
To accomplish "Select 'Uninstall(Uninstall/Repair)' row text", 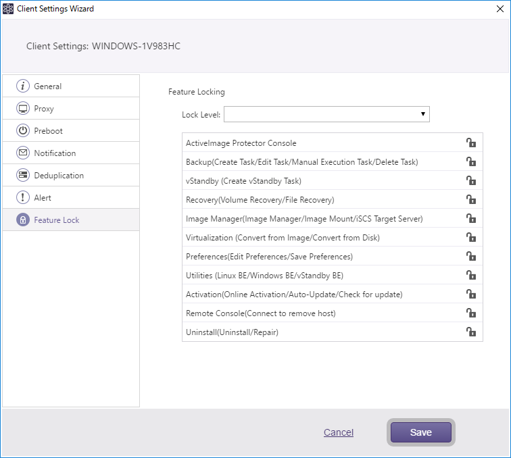I will [232, 332].
